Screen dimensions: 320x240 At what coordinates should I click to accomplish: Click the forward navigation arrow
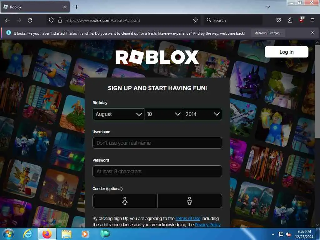coord(19,20)
